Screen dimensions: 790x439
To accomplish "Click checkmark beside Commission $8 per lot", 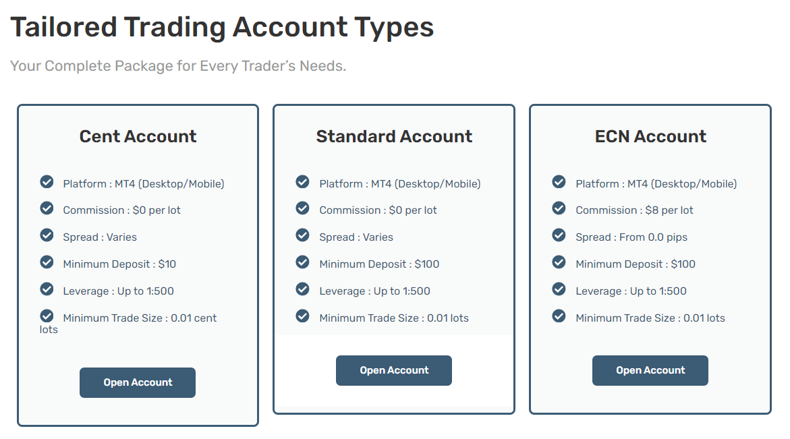I will (559, 208).
